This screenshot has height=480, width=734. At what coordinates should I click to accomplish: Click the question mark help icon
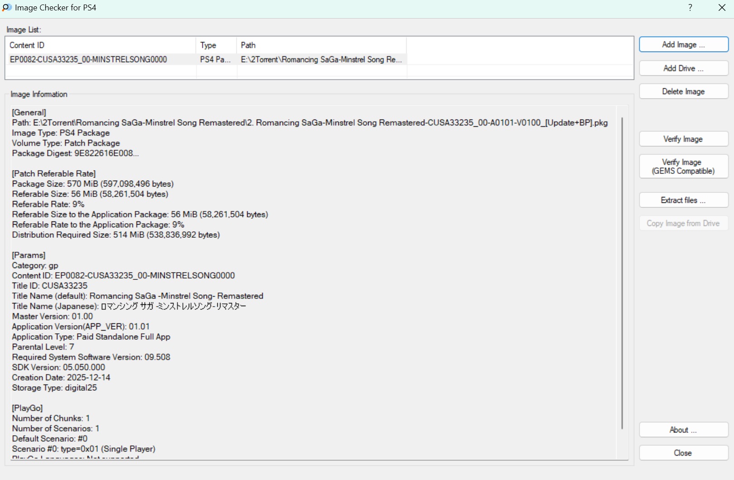click(x=690, y=8)
